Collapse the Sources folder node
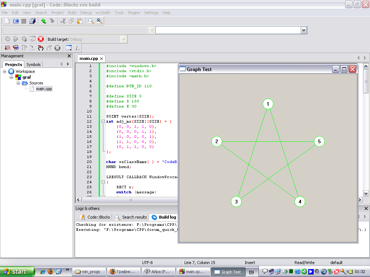 point(18,83)
